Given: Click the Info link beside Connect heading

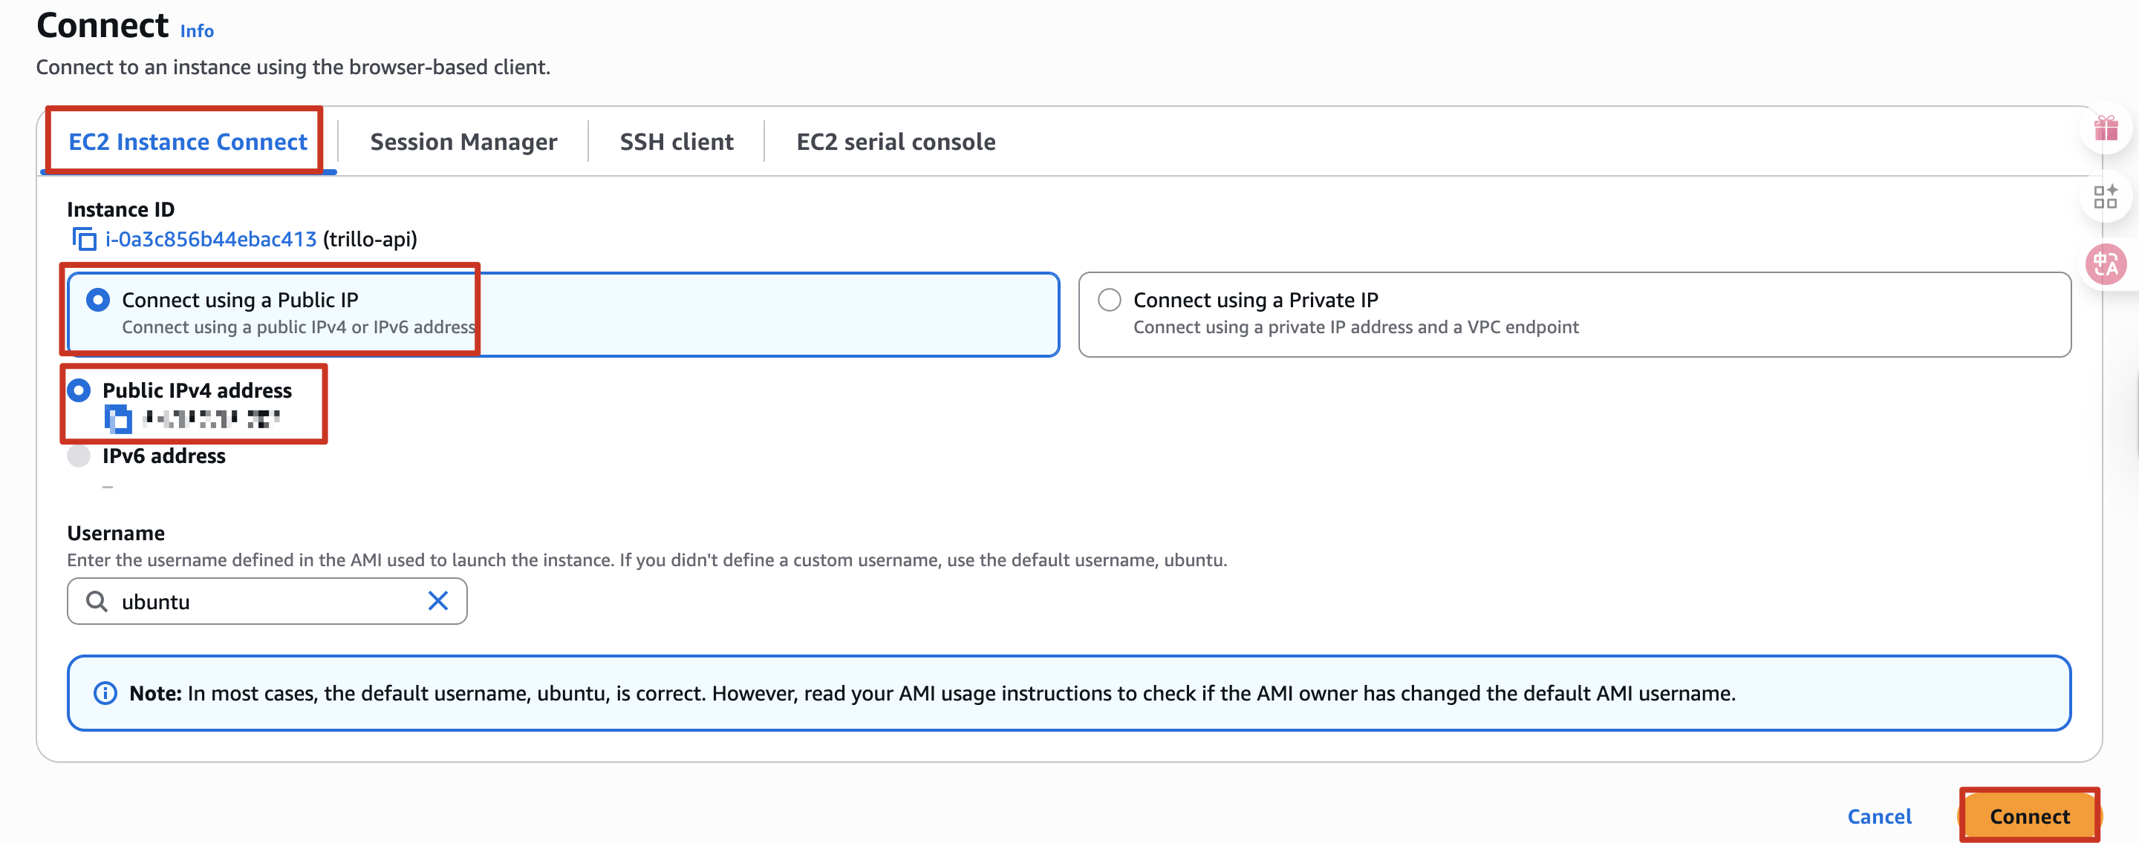Looking at the screenshot, I should pos(197,30).
